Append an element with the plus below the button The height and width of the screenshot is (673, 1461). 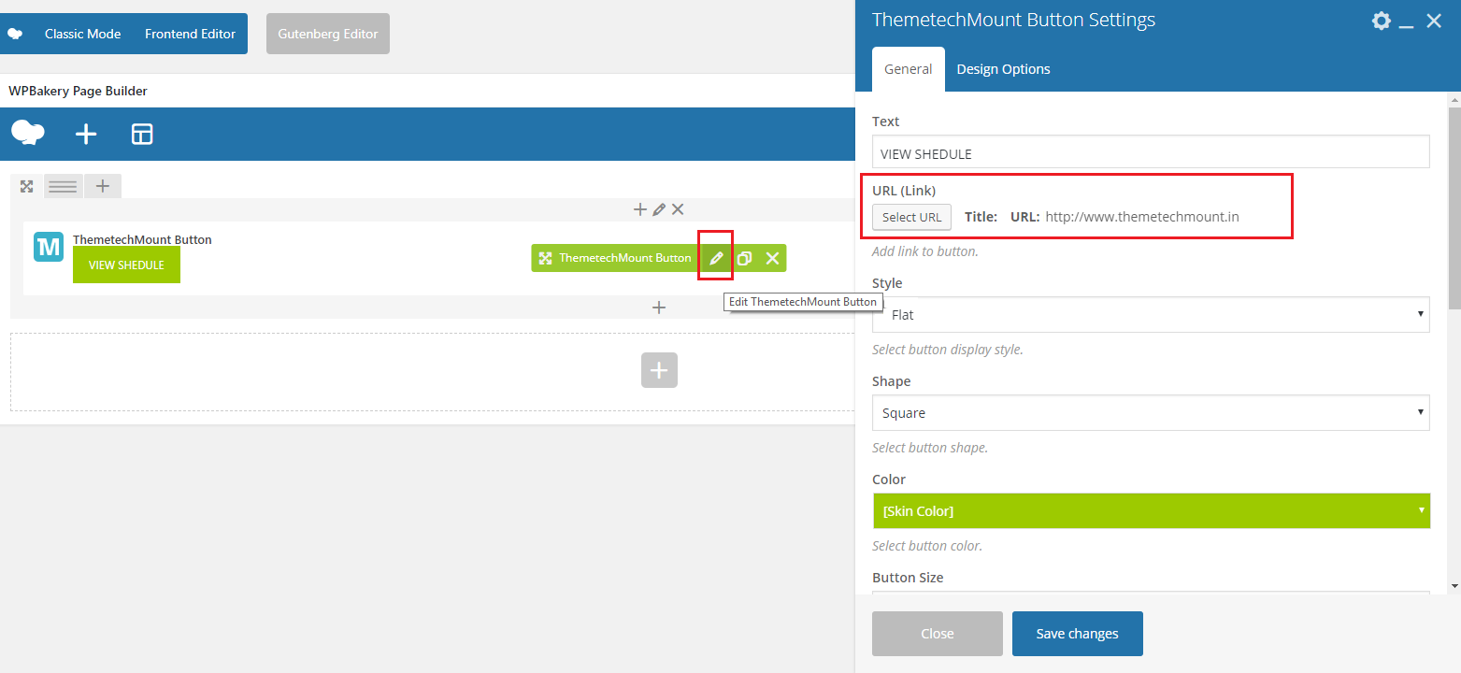click(x=659, y=307)
